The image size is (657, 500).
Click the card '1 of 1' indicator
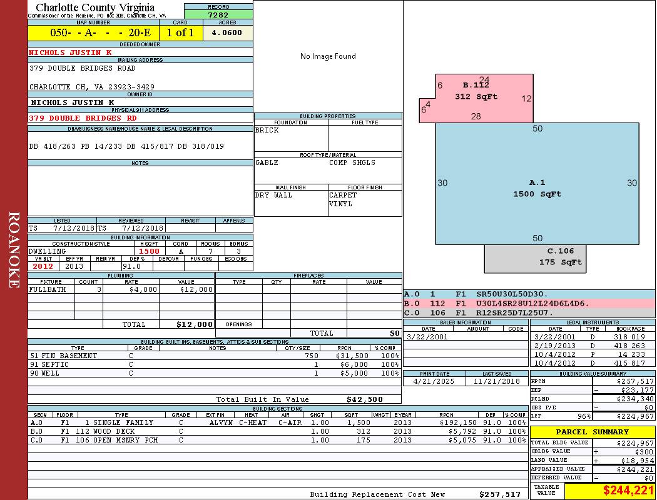[181, 33]
